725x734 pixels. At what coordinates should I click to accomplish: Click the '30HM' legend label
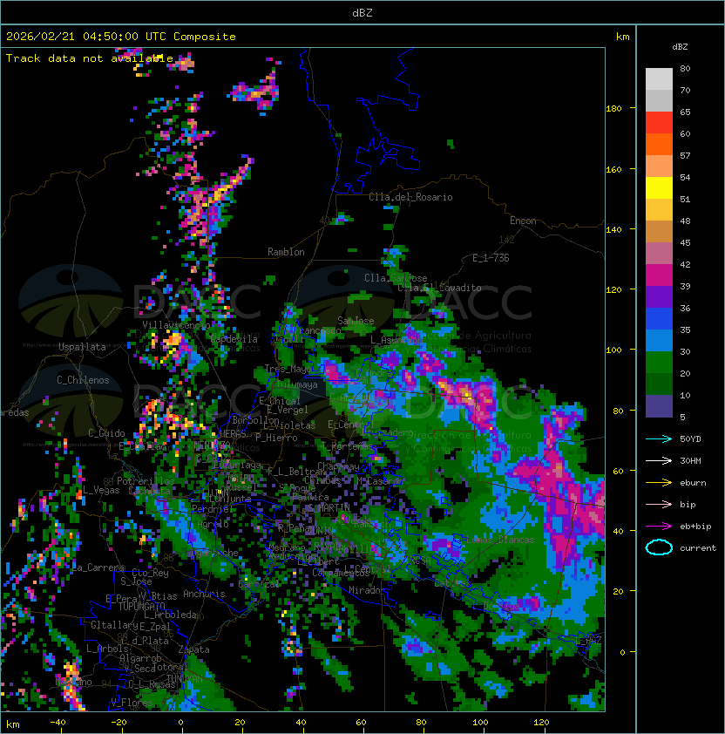(690, 460)
